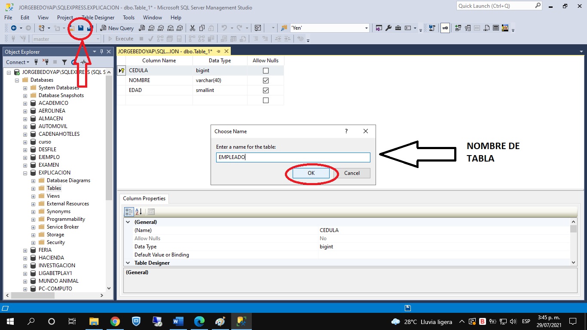
Task: Expand the Tables folder node
Action: 34,188
